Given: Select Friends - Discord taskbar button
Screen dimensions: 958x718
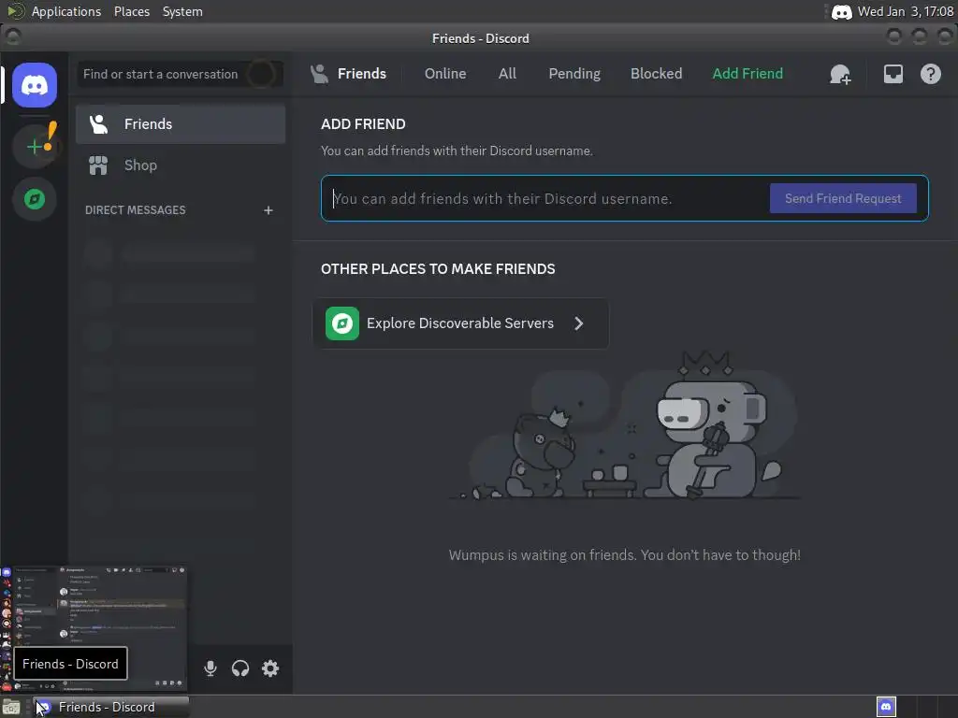Looking at the screenshot, I should point(111,707).
